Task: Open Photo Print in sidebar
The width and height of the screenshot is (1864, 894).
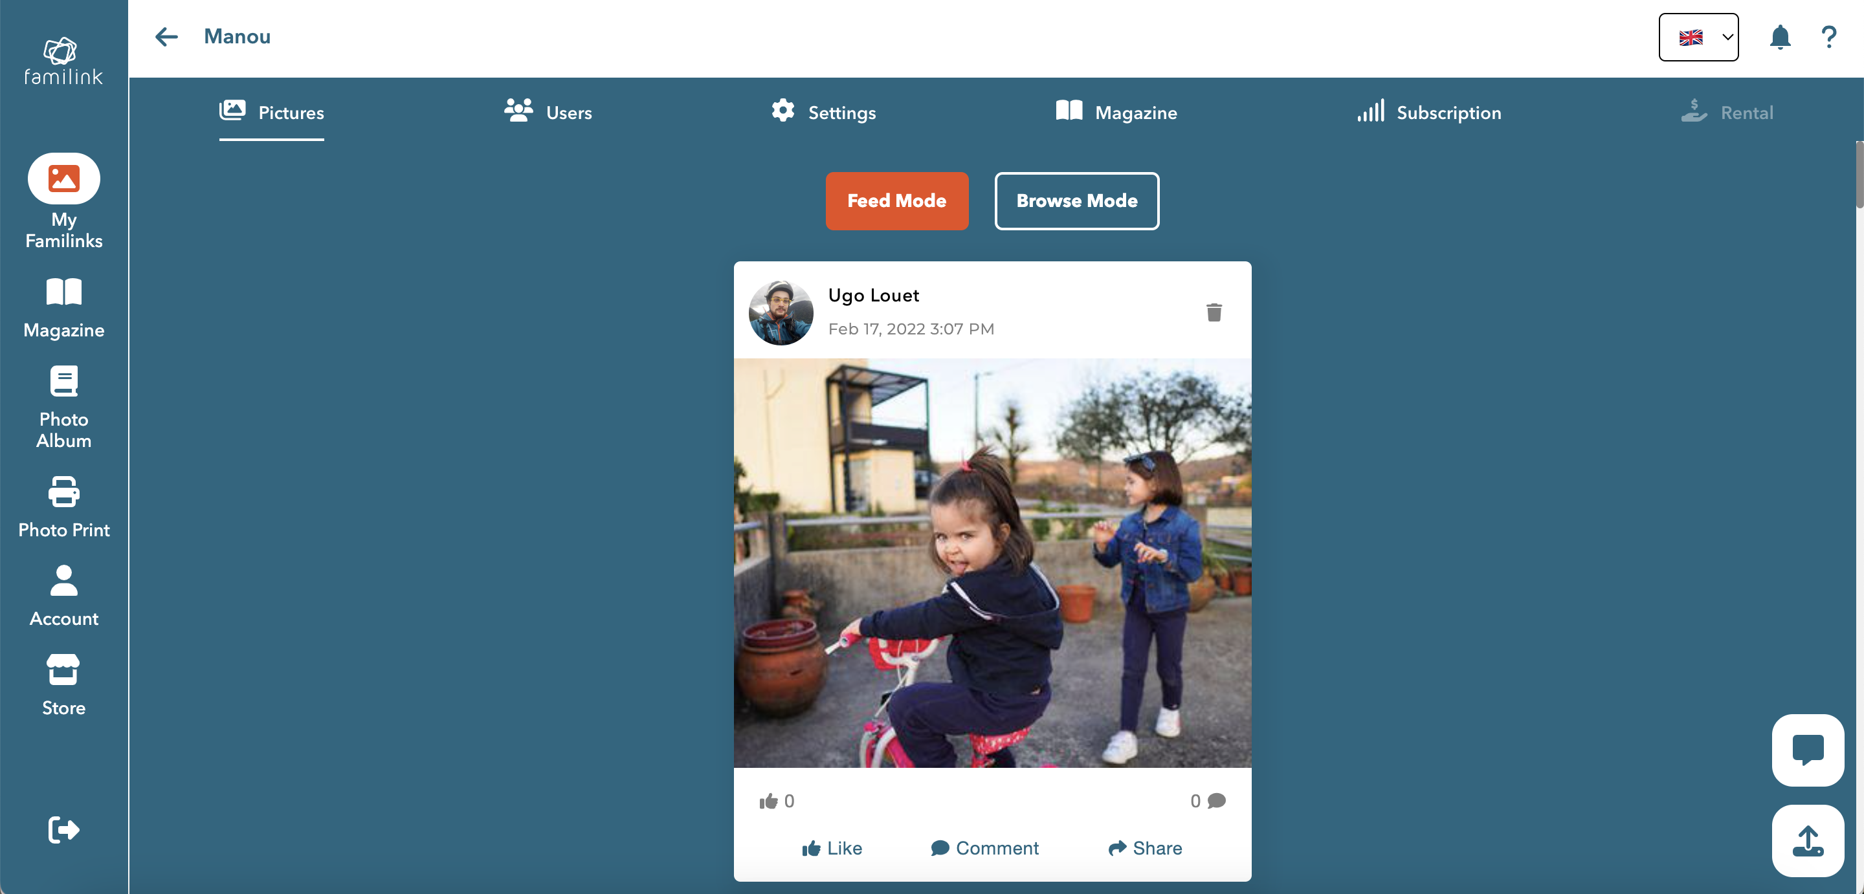Action: (63, 507)
